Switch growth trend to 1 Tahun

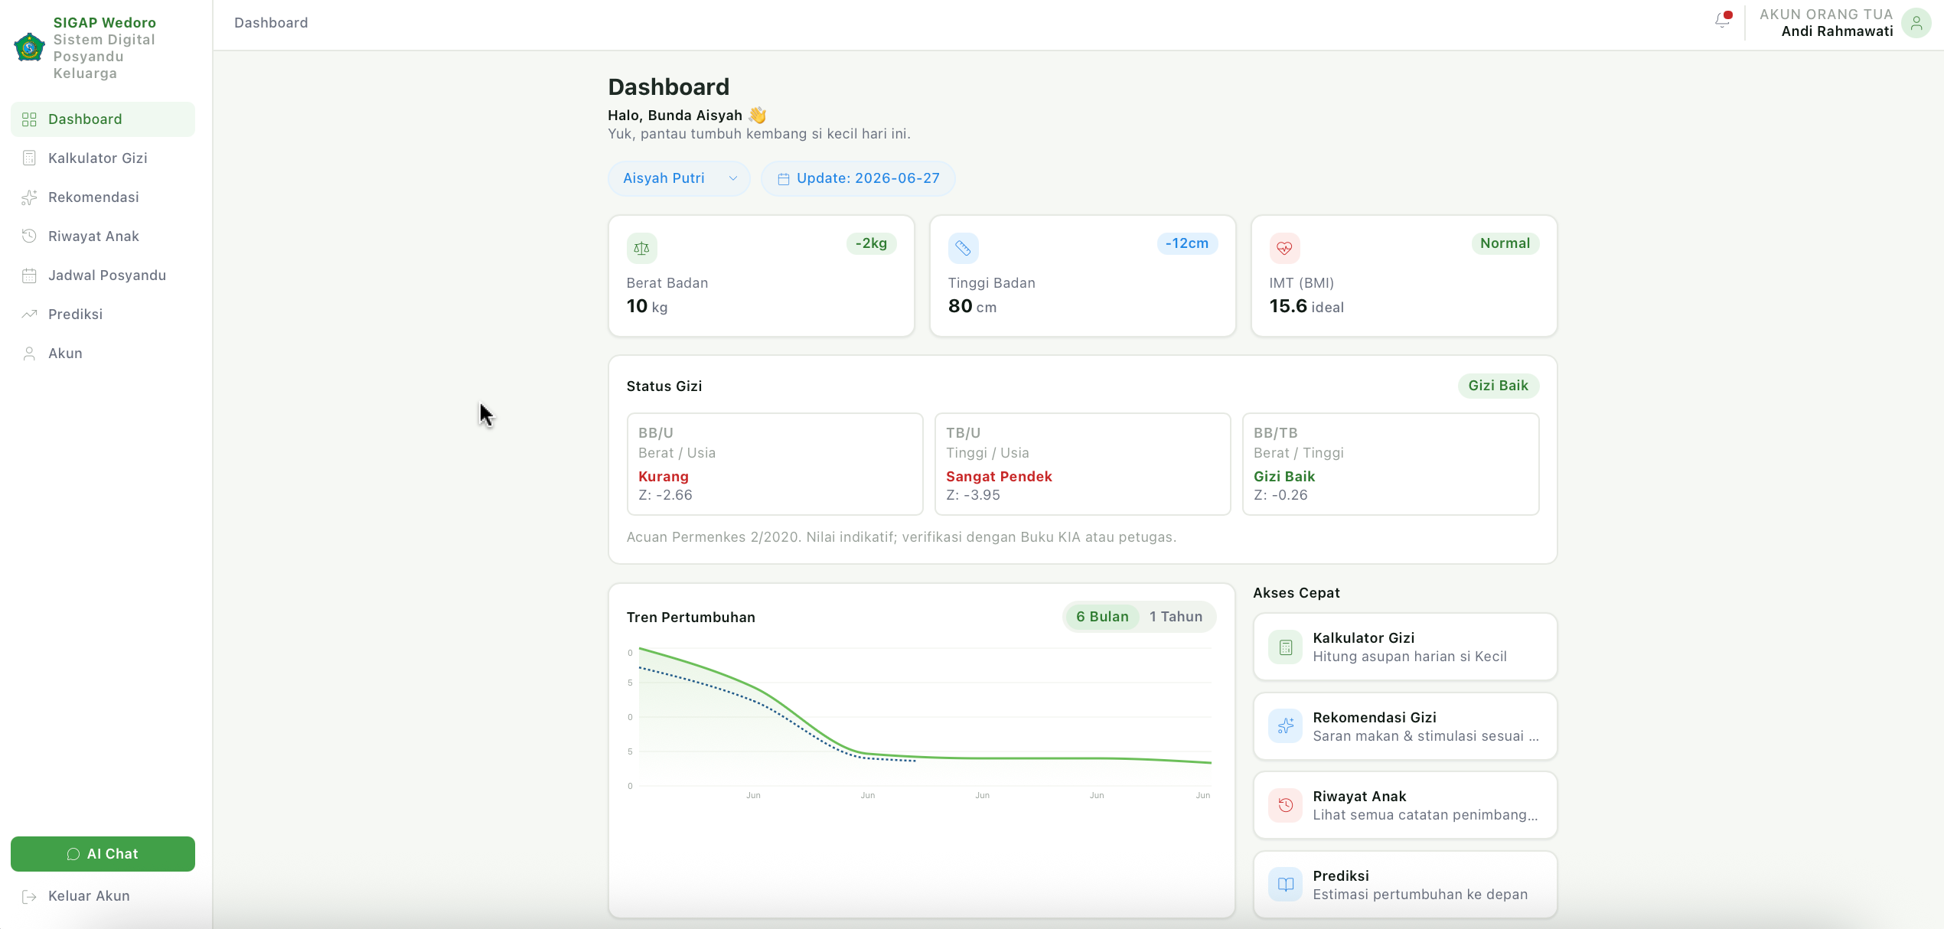tap(1176, 617)
